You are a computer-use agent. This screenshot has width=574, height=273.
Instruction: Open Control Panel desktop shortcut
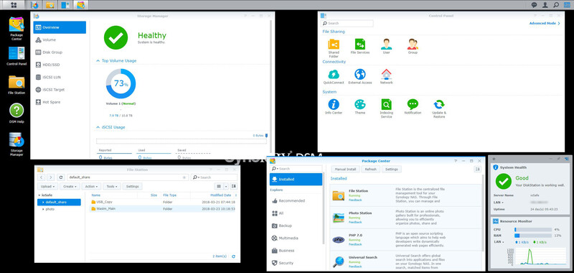(x=17, y=56)
